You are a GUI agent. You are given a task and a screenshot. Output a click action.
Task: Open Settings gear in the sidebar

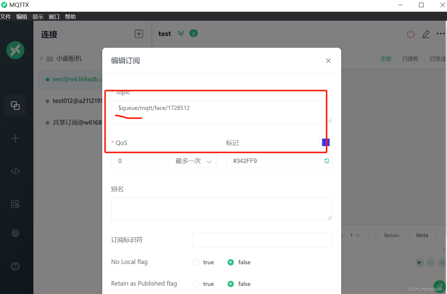[15, 233]
